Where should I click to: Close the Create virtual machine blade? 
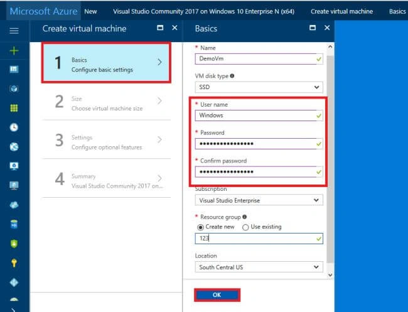pos(175,28)
